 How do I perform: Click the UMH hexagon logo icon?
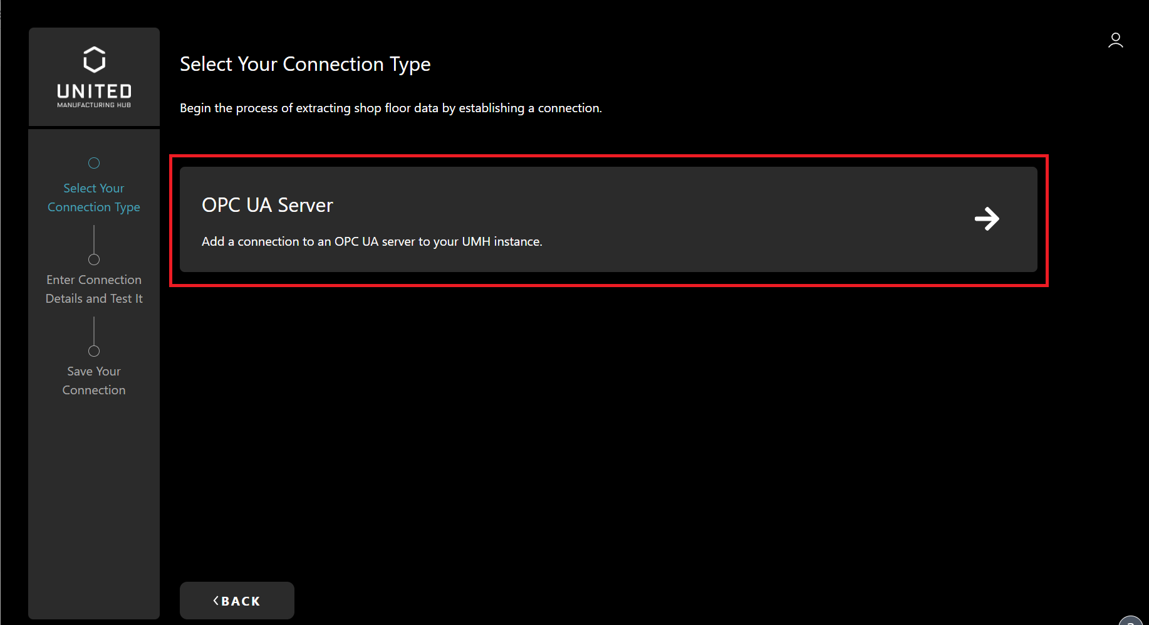[94, 60]
